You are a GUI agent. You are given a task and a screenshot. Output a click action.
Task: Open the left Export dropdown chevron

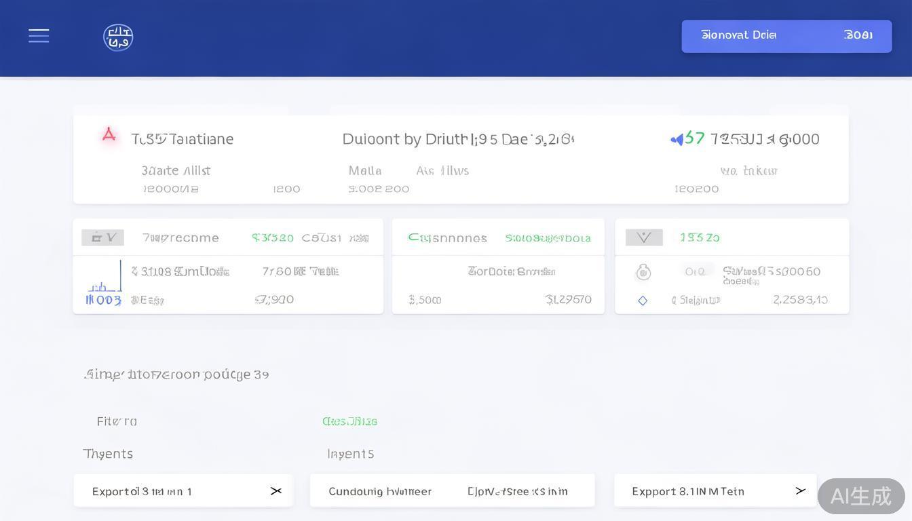coord(275,490)
